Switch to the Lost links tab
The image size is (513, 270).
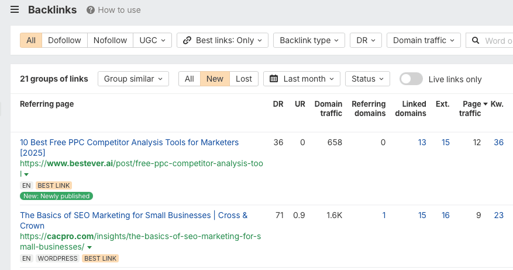pyautogui.click(x=243, y=79)
